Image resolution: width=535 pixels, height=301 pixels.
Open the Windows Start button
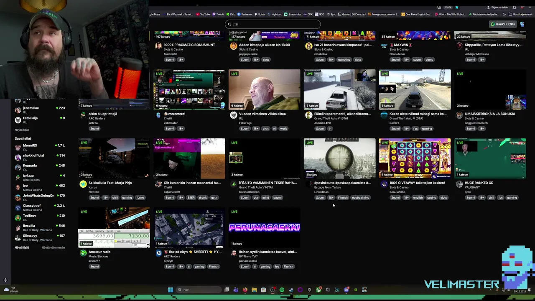coord(171,290)
